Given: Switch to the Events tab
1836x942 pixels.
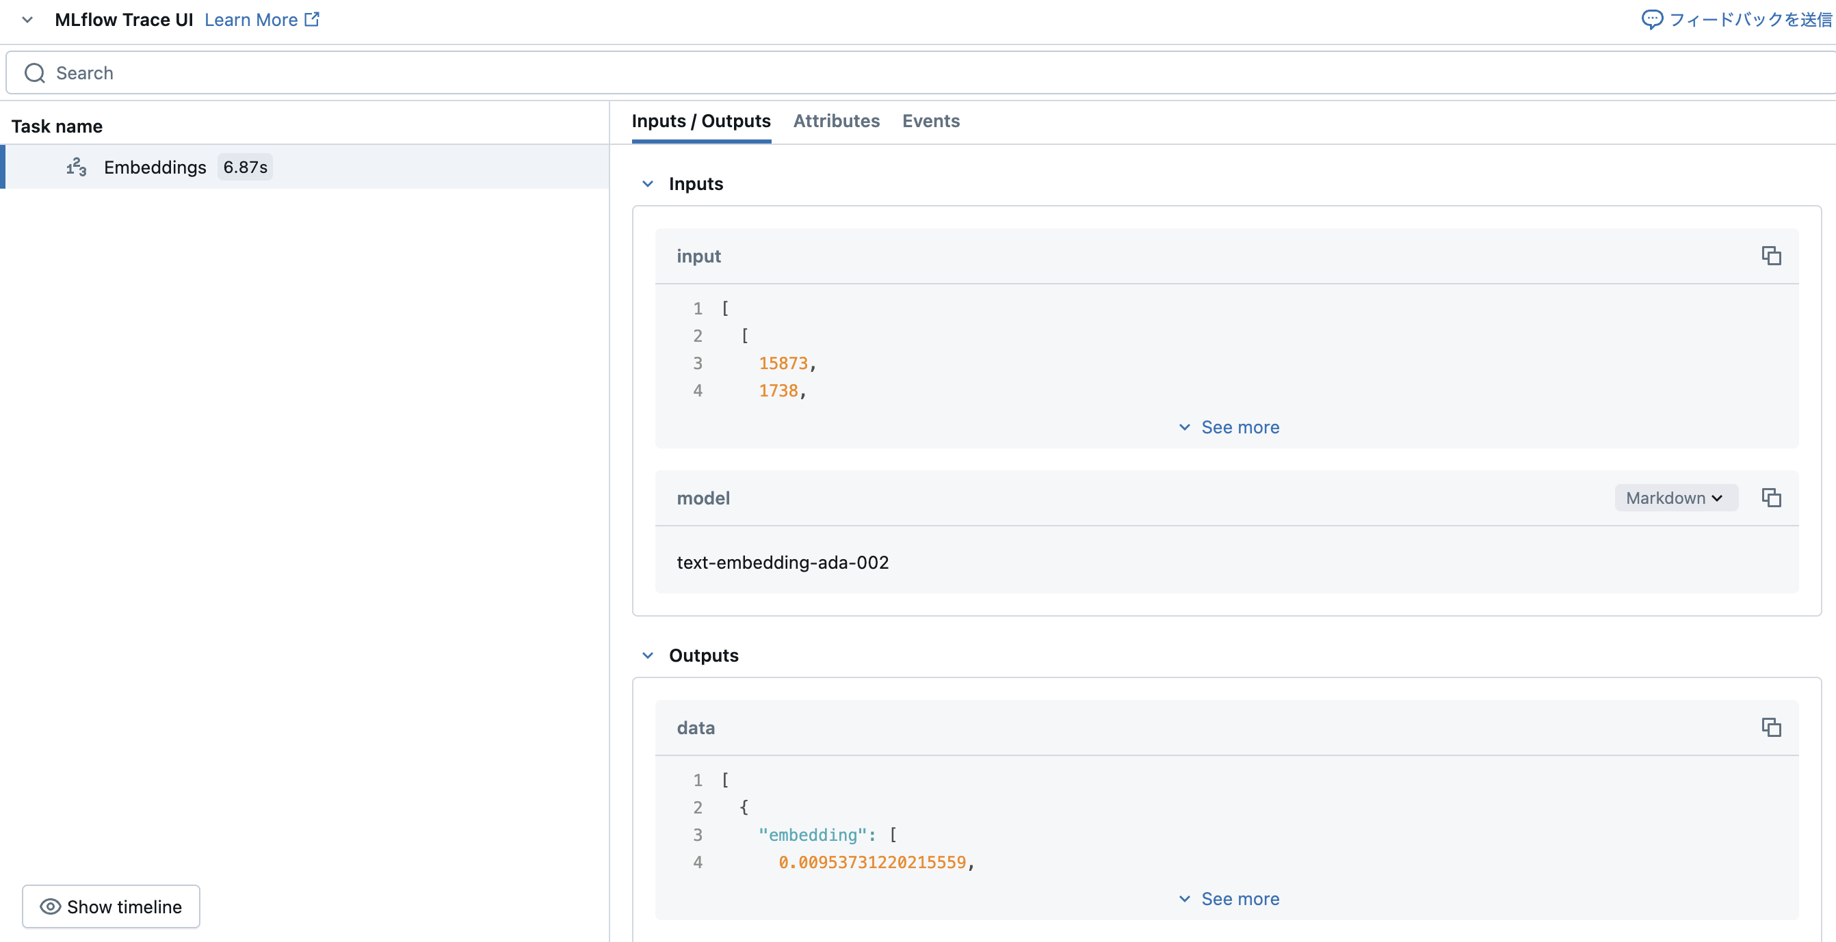Looking at the screenshot, I should click(x=930, y=121).
